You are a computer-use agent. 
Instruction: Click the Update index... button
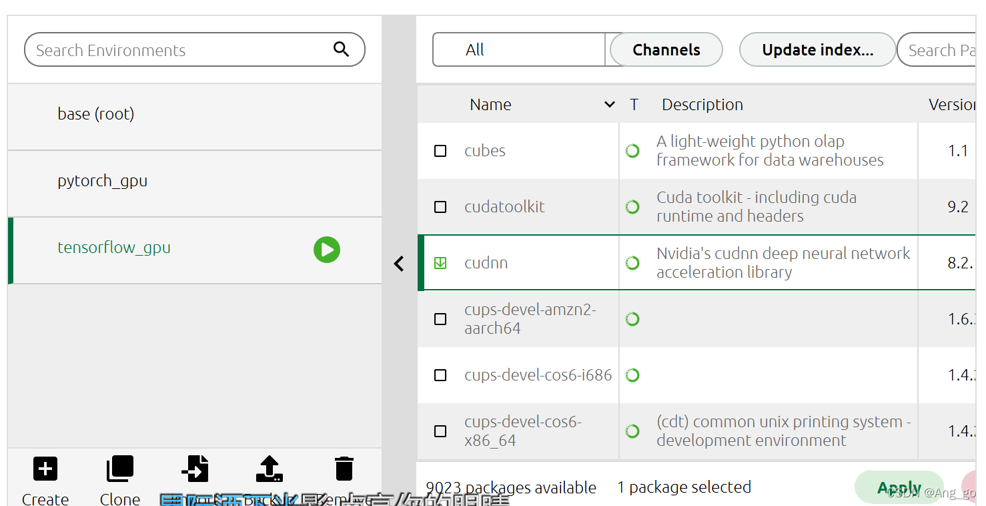click(x=817, y=50)
